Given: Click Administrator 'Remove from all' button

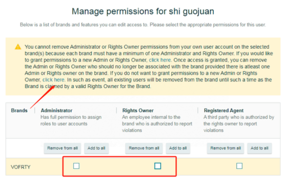Looking at the screenshot, I should (x=63, y=148).
